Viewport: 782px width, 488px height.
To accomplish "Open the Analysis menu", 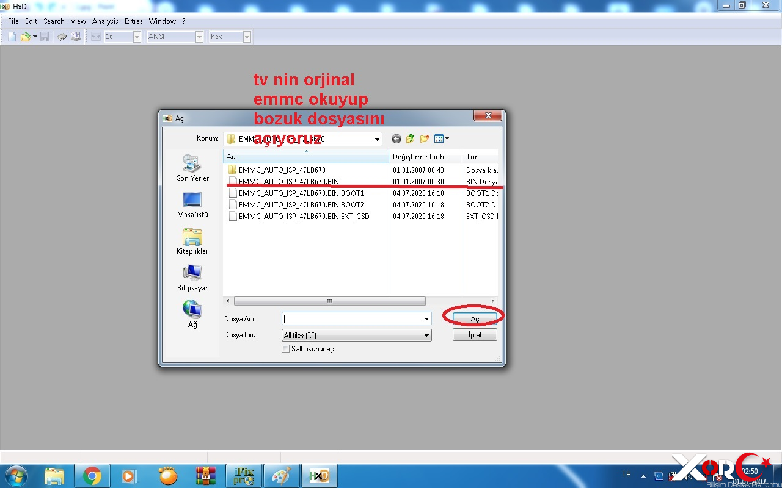I will tap(105, 21).
